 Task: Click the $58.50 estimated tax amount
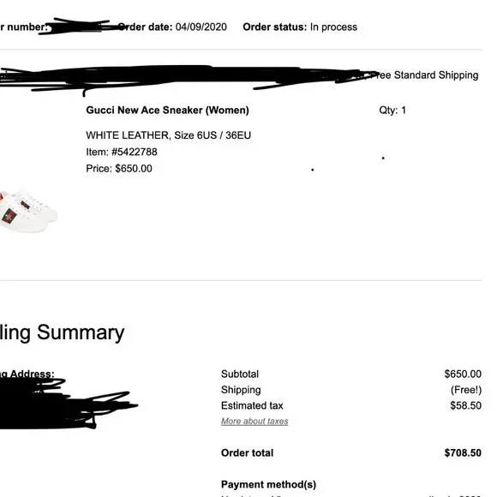coord(465,405)
